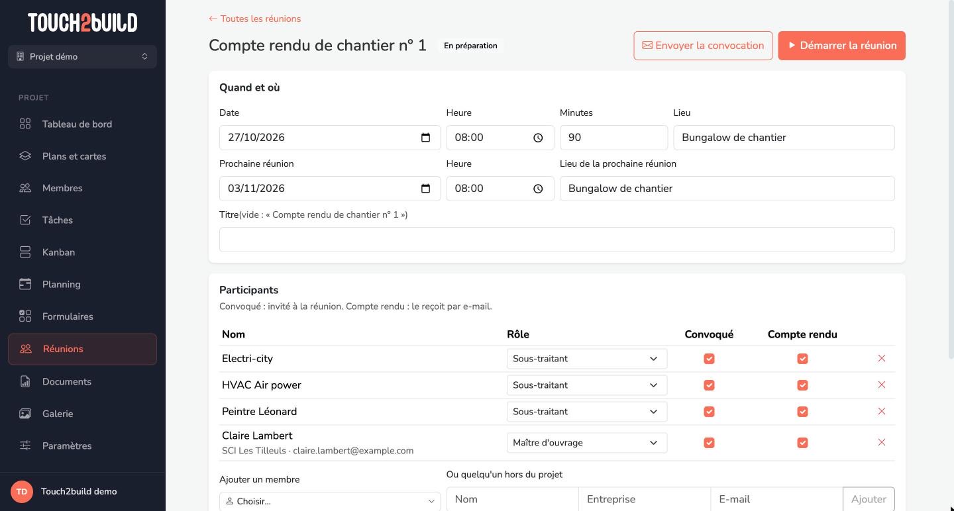This screenshot has width=954, height=511.
Task: Toggle Compte rendu for Peintre Léonard
Action: (802, 412)
